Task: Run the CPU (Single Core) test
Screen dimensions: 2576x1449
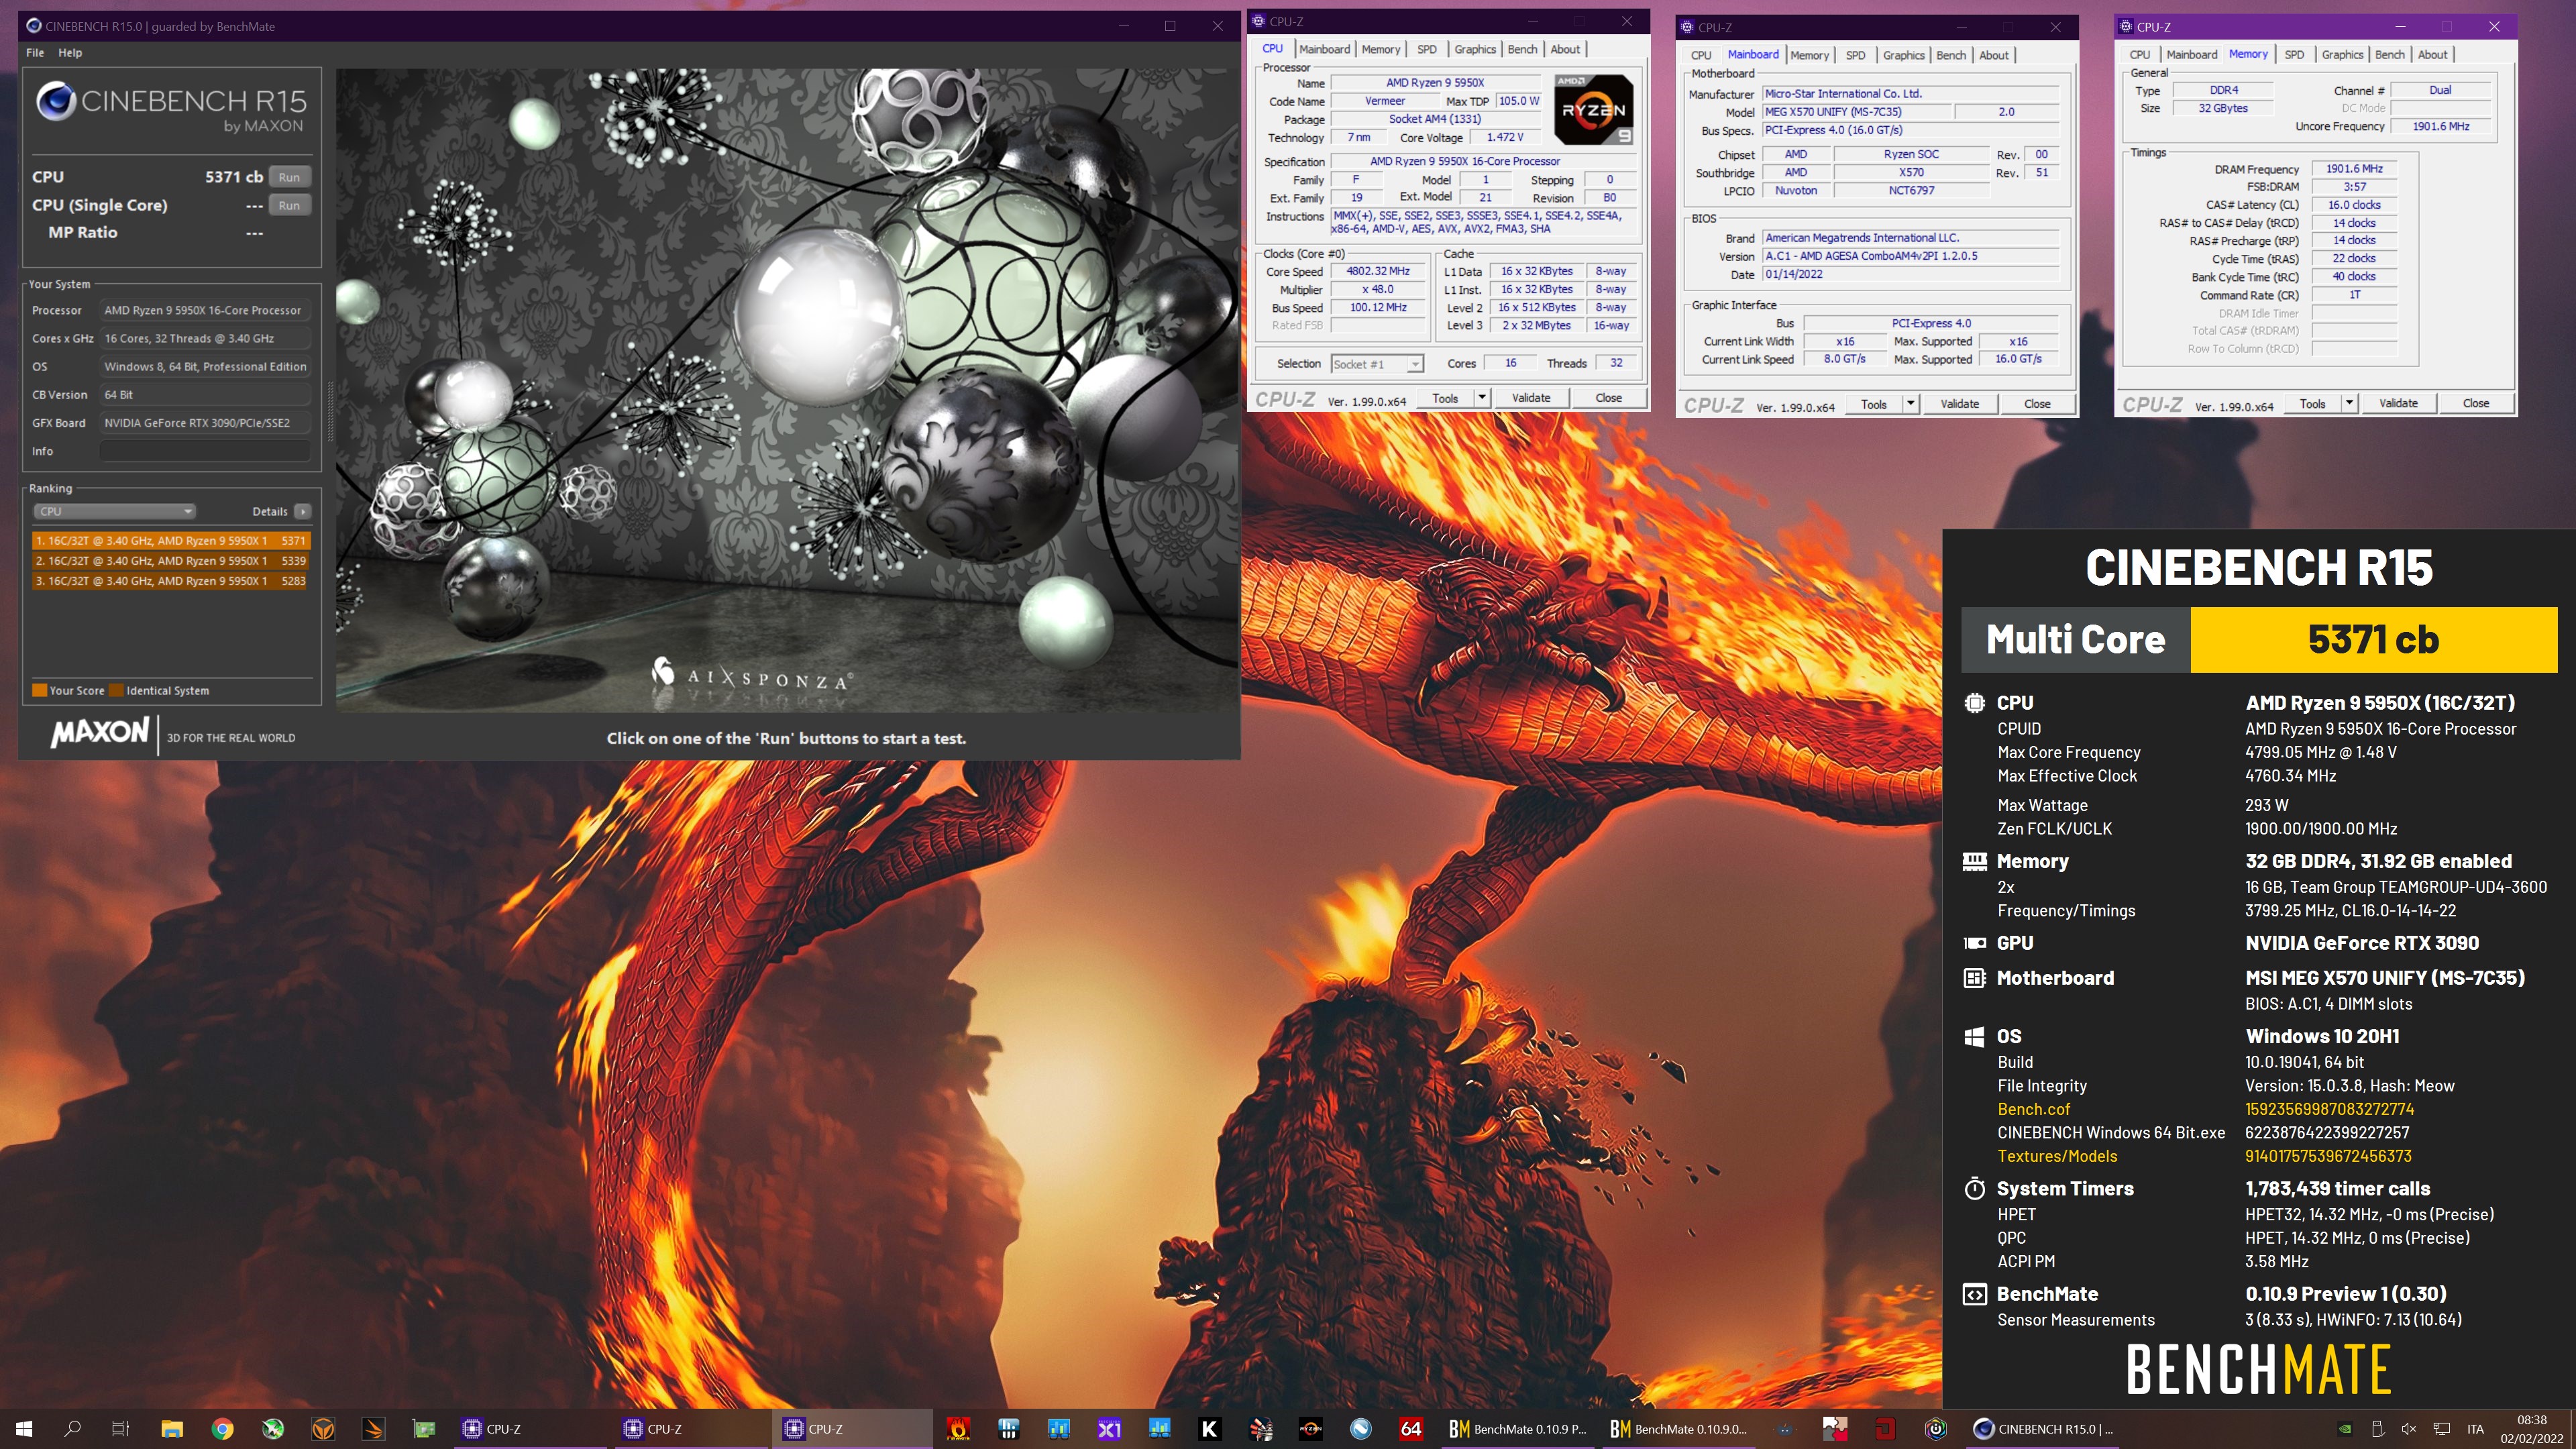Action: [x=289, y=205]
